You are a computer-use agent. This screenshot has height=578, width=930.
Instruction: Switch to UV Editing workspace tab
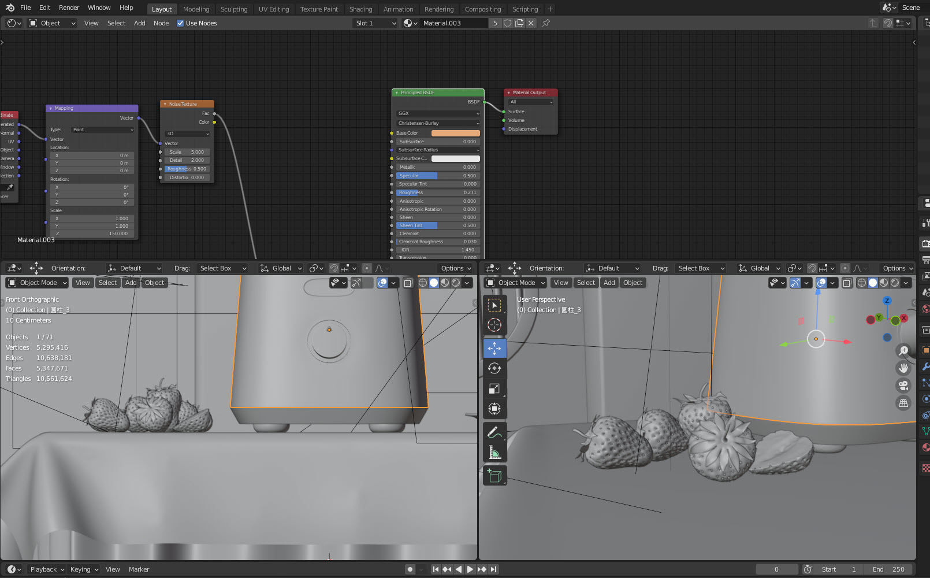(274, 9)
